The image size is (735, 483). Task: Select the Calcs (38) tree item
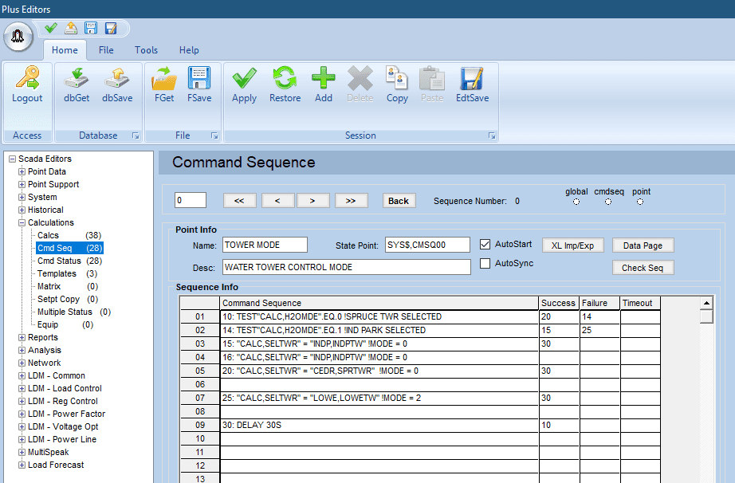point(69,235)
